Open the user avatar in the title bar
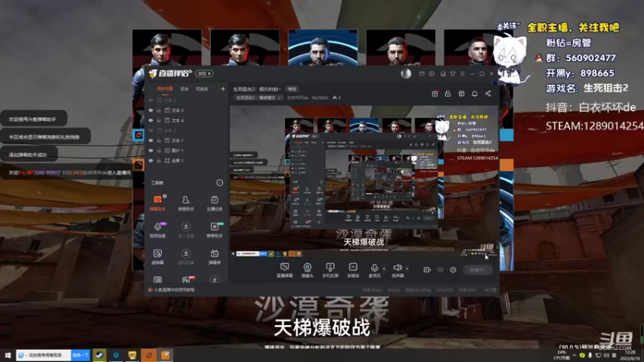 point(406,73)
